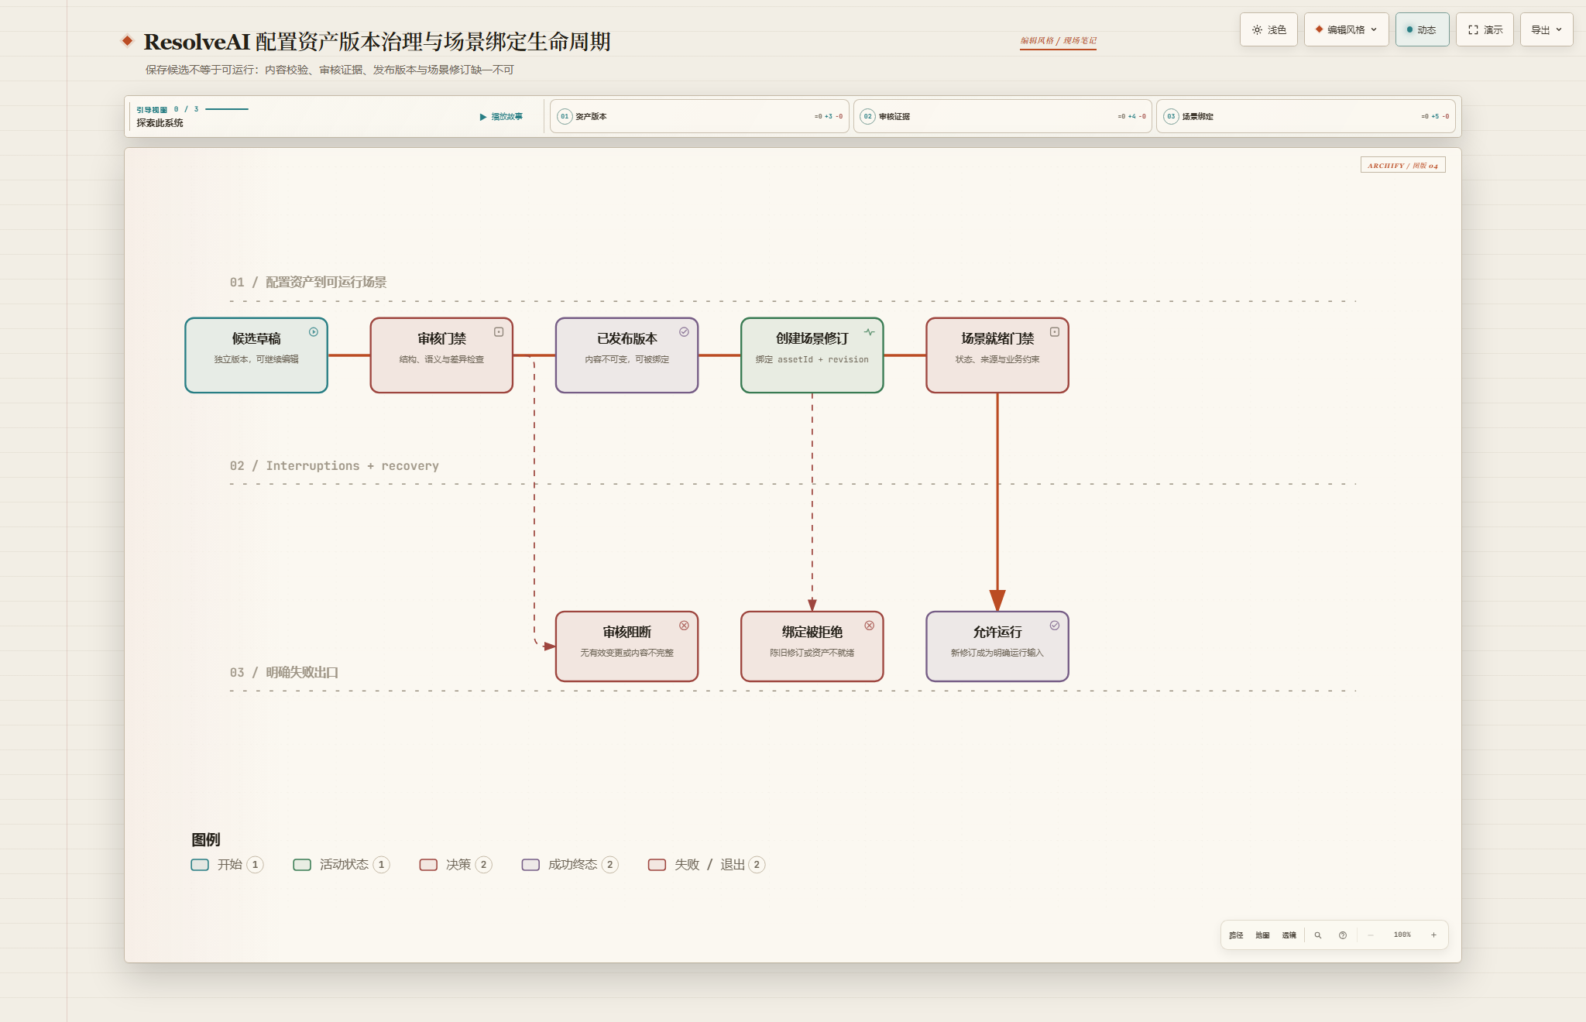
Task: Click the fullscreen icon in 演示 button
Action: (x=1473, y=29)
